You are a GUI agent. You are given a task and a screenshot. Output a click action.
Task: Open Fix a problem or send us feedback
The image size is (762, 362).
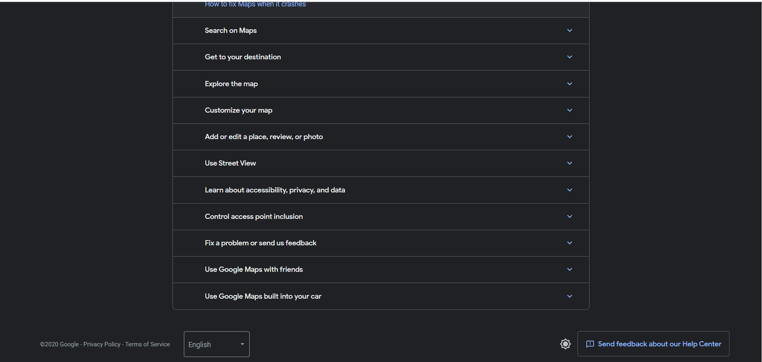click(381, 243)
